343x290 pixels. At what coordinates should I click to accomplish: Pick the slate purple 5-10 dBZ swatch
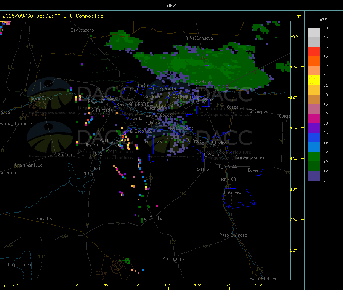pos(314,175)
